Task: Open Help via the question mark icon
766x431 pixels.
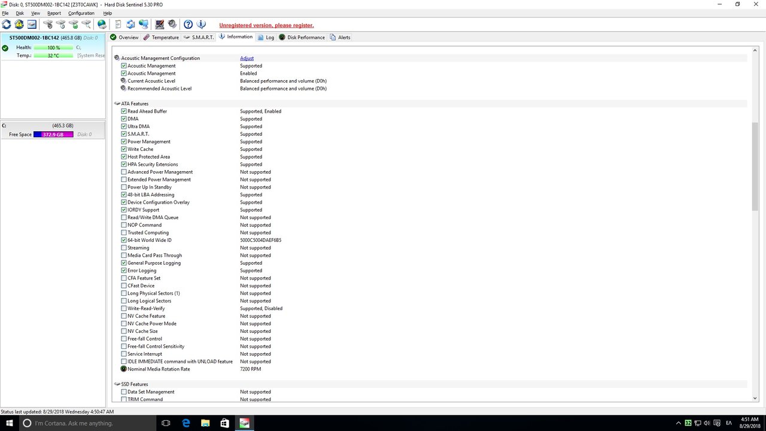Action: click(x=189, y=25)
